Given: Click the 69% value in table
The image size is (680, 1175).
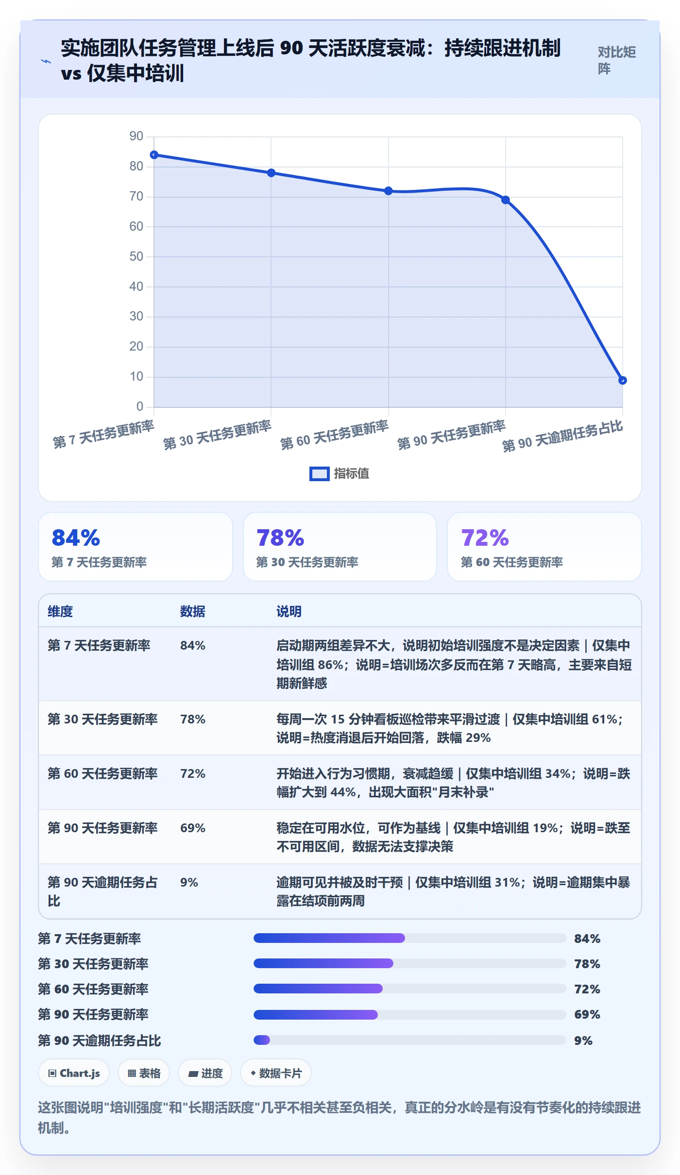Looking at the screenshot, I should tap(193, 828).
